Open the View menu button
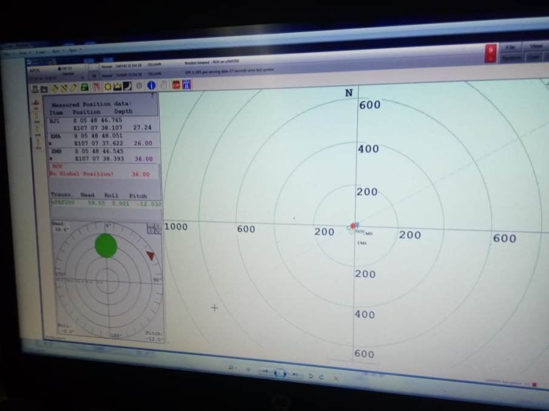This screenshot has width=549, height=411. click(536, 46)
